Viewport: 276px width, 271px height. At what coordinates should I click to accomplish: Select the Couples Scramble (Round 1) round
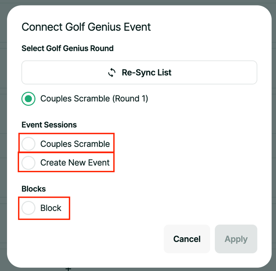tap(28, 99)
